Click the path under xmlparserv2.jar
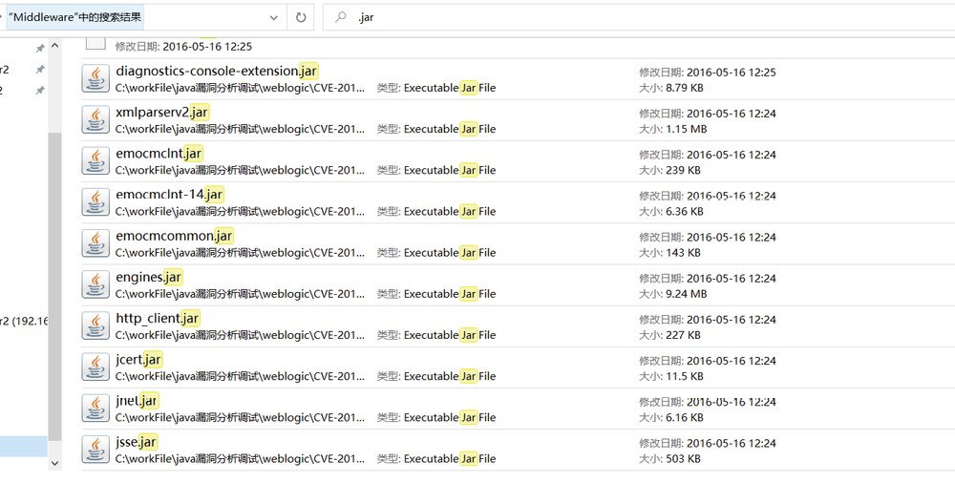The width and height of the screenshot is (955, 482). coord(241,129)
